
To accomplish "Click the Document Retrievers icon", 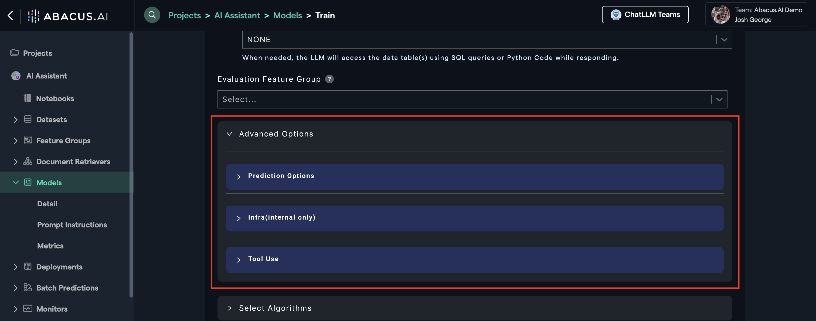I will (x=28, y=162).
